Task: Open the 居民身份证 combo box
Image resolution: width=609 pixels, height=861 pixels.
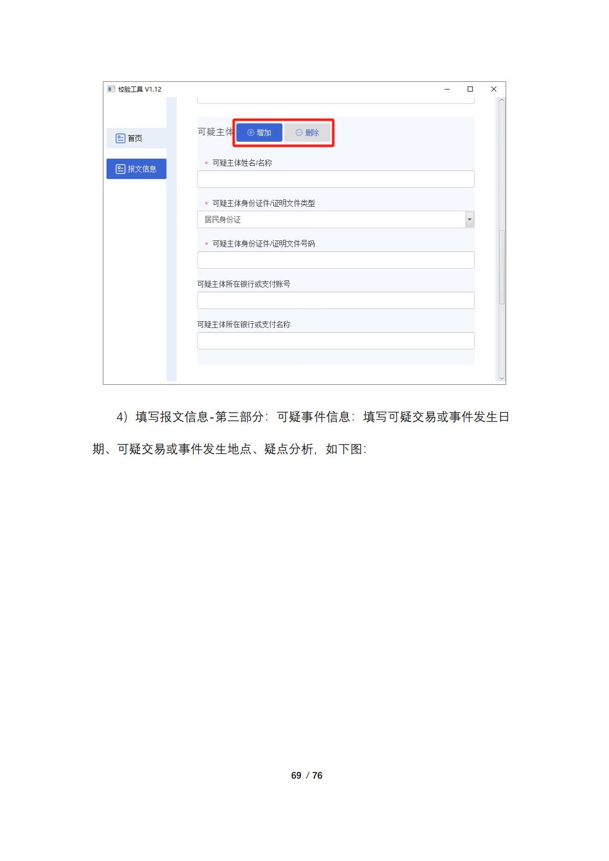Action: coord(336,219)
